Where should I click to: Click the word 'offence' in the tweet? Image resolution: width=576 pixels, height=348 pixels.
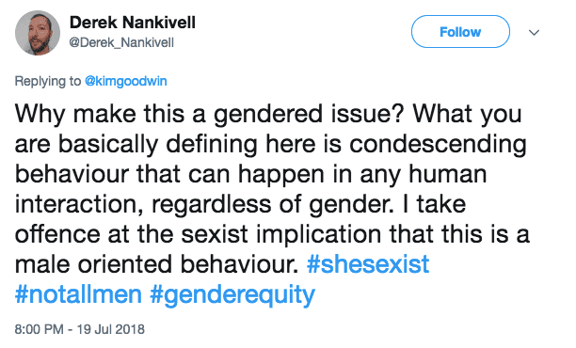(x=57, y=234)
